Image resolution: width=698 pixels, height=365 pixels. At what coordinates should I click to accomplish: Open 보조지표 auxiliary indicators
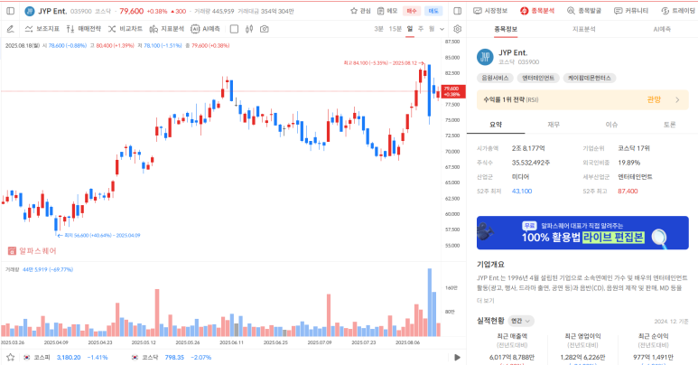pyautogui.click(x=42, y=29)
